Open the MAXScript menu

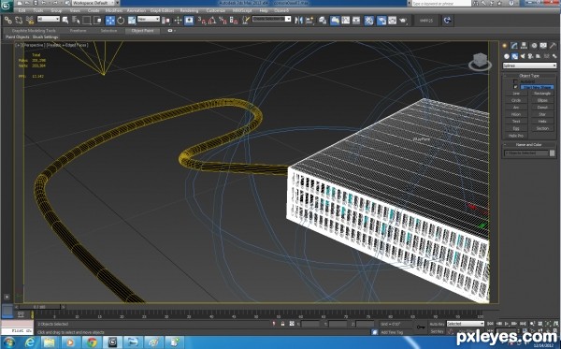(242, 10)
